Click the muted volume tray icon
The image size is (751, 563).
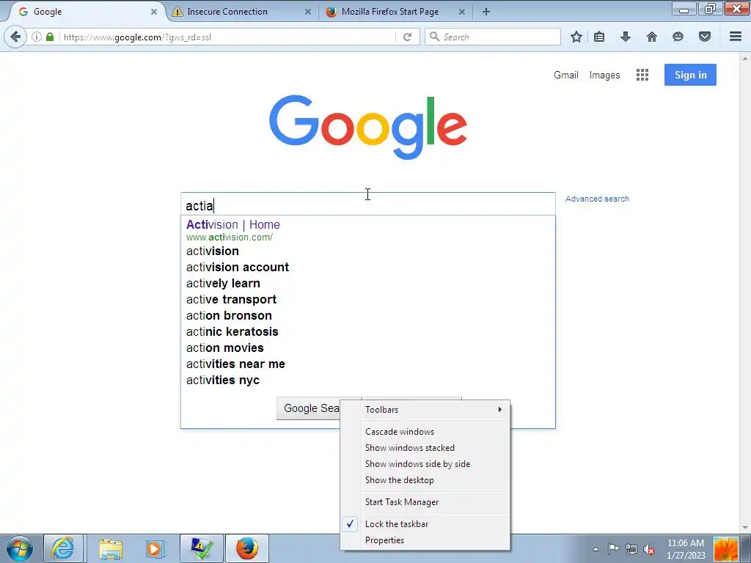[x=650, y=549]
